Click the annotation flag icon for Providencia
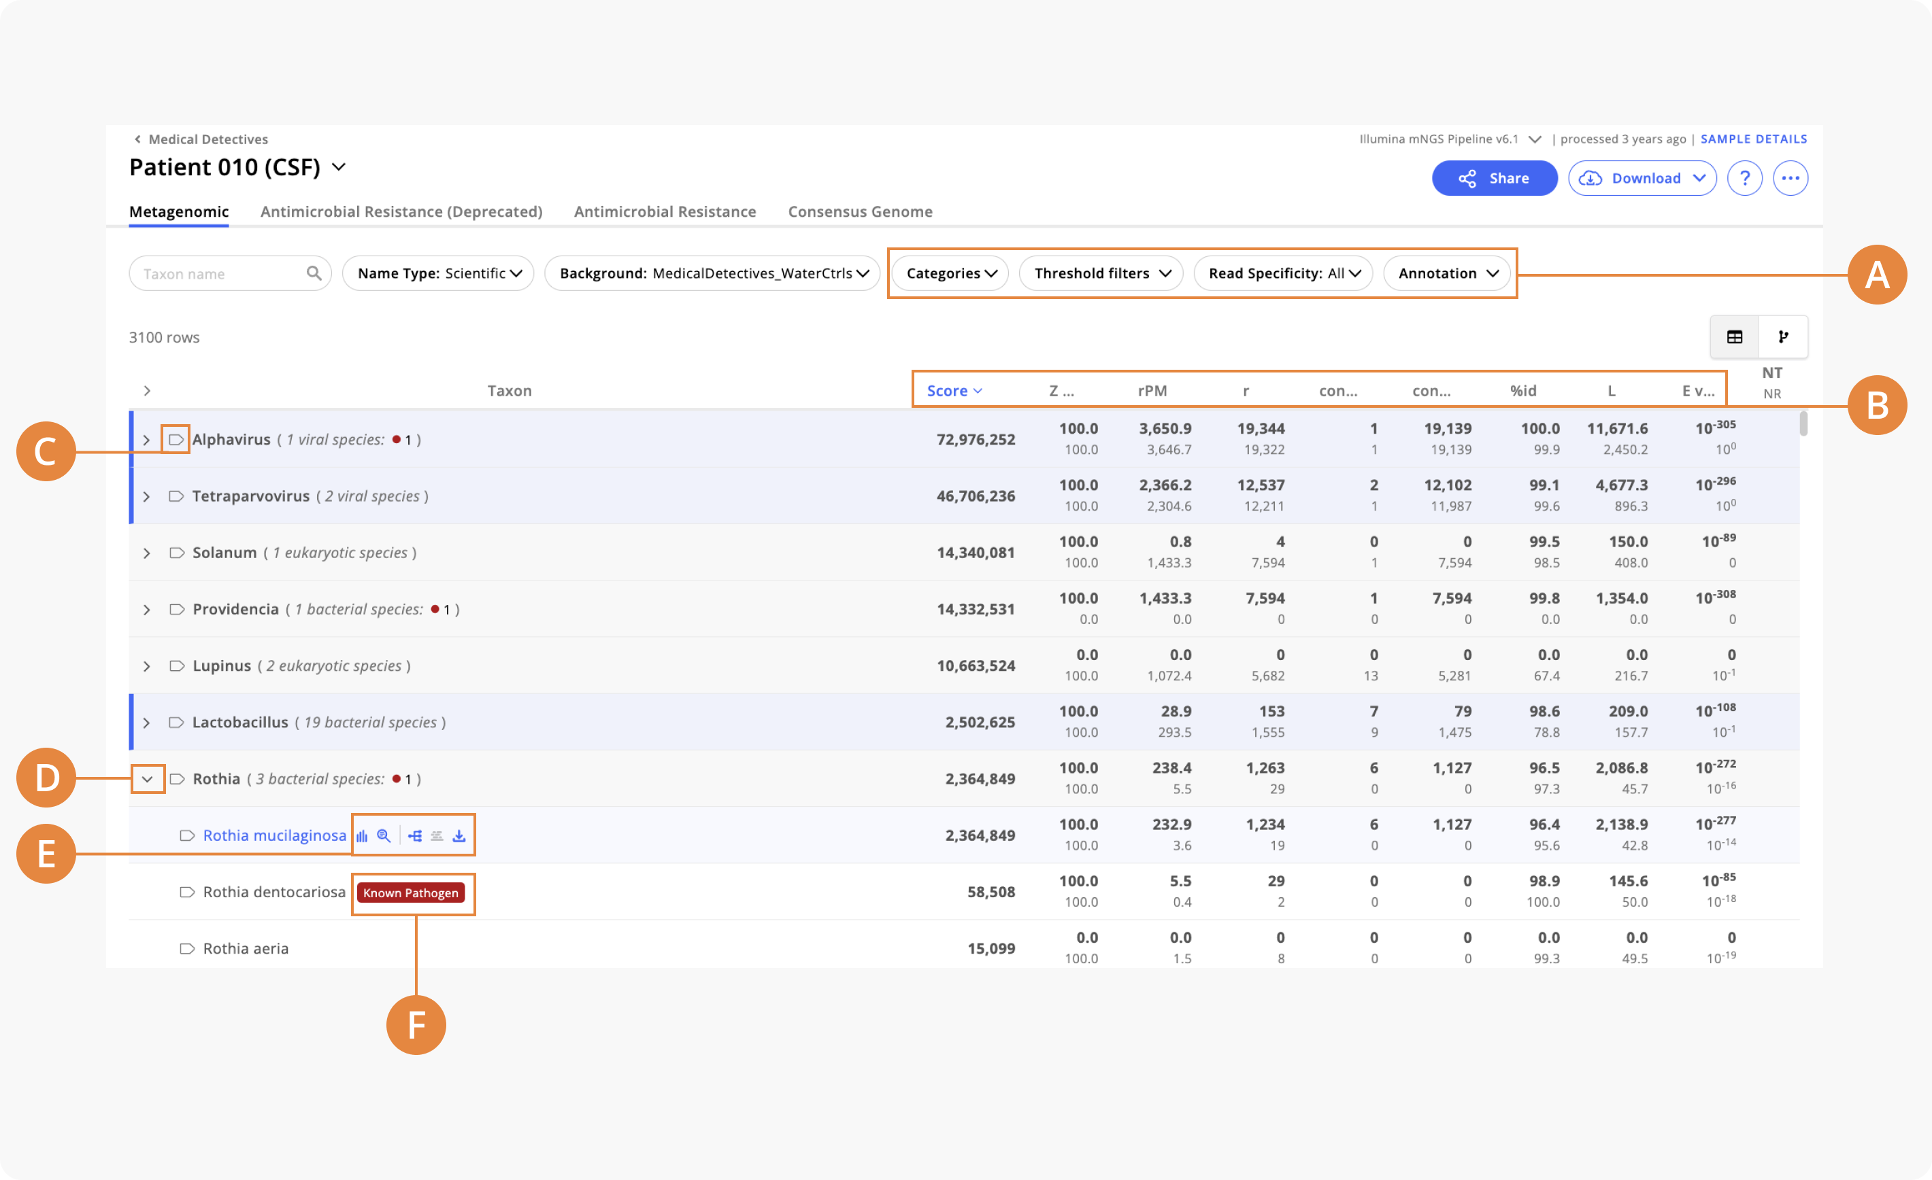The width and height of the screenshot is (1932, 1180). tap(176, 609)
